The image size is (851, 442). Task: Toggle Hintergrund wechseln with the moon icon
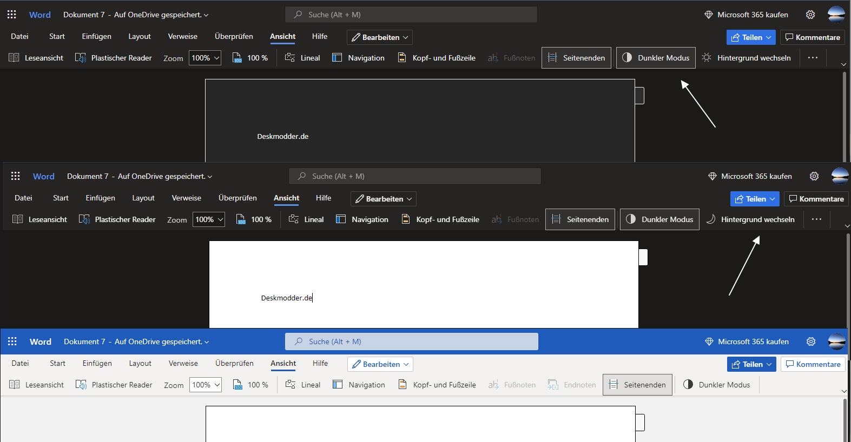pyautogui.click(x=750, y=219)
